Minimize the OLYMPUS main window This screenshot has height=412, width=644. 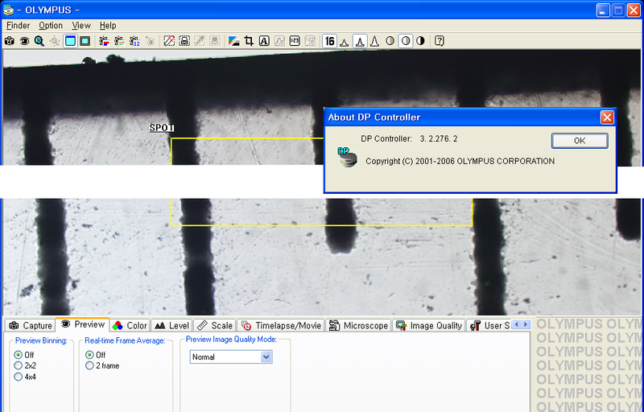pos(603,10)
